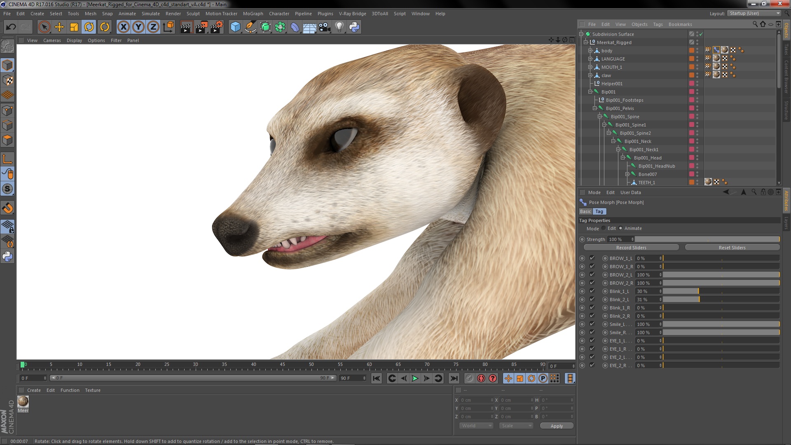Open Edit Render Settings icon
Image resolution: width=791 pixels, height=445 pixels.
[x=216, y=27]
